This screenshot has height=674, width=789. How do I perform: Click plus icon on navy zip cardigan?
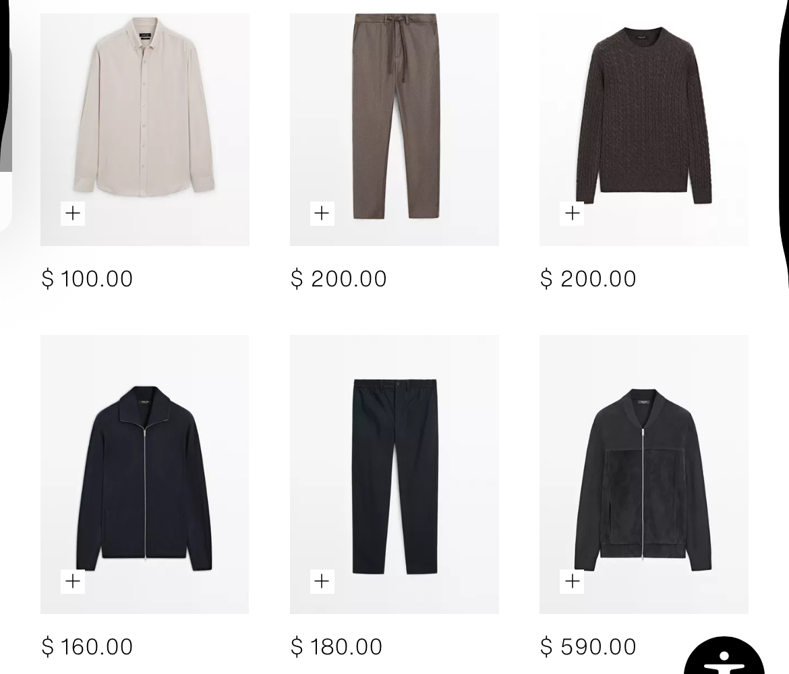coord(72,582)
